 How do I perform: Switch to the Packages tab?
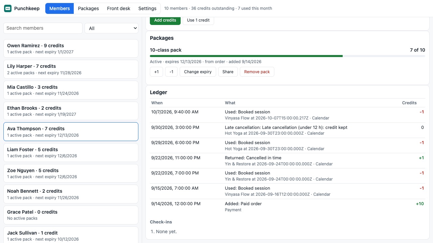(x=88, y=8)
